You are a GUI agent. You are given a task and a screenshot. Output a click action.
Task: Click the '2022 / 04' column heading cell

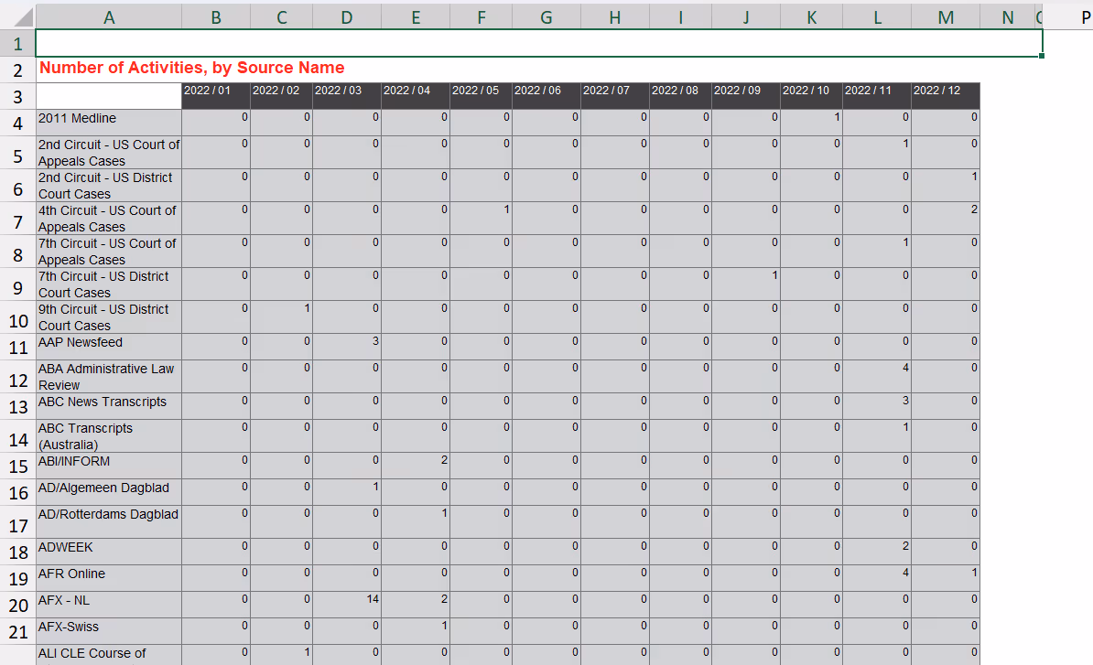point(417,96)
